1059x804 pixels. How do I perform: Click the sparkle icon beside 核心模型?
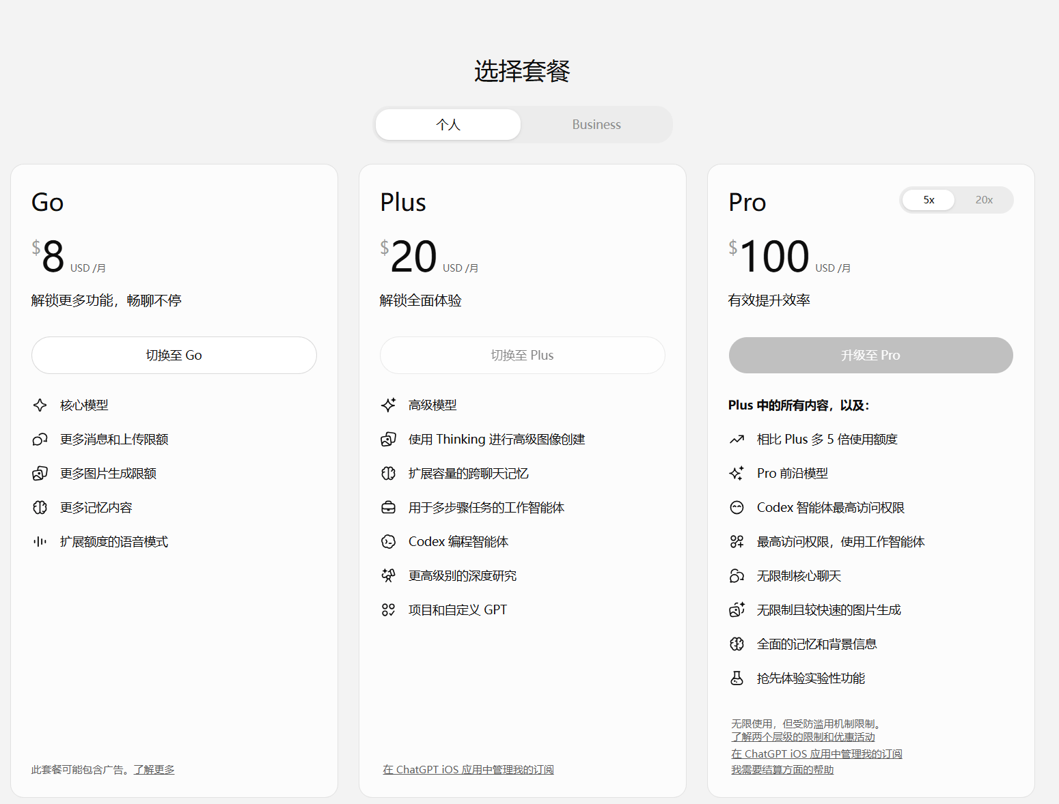[x=40, y=405]
